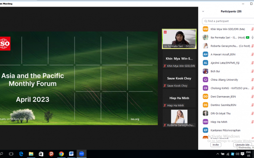Click Roberta Gerasymchuk's profile picture in list

205,46
